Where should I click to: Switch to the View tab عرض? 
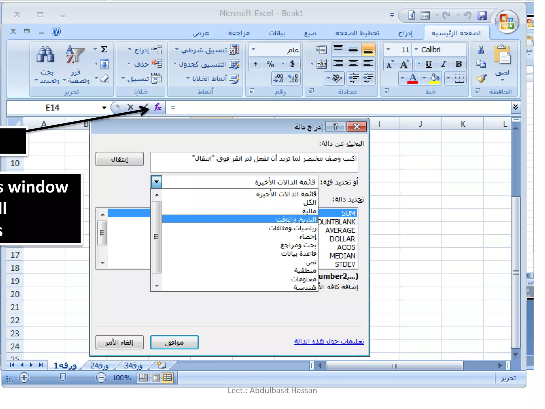pos(201,33)
